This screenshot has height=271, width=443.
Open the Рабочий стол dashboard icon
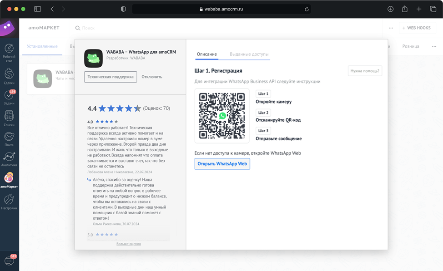pos(9,53)
